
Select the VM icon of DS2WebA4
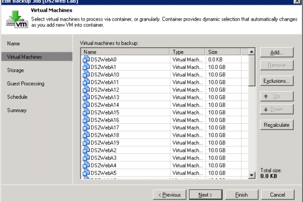[86, 165]
